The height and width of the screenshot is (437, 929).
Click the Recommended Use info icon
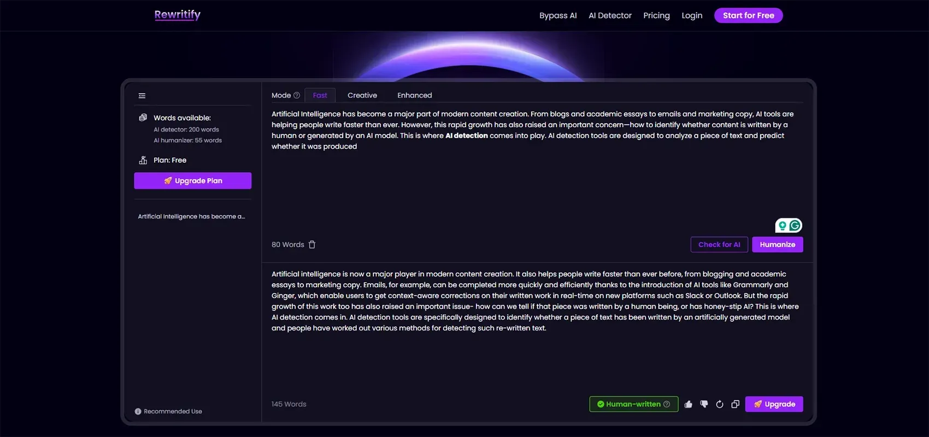tap(138, 411)
